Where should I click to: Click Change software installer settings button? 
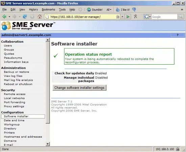[x=79, y=88]
